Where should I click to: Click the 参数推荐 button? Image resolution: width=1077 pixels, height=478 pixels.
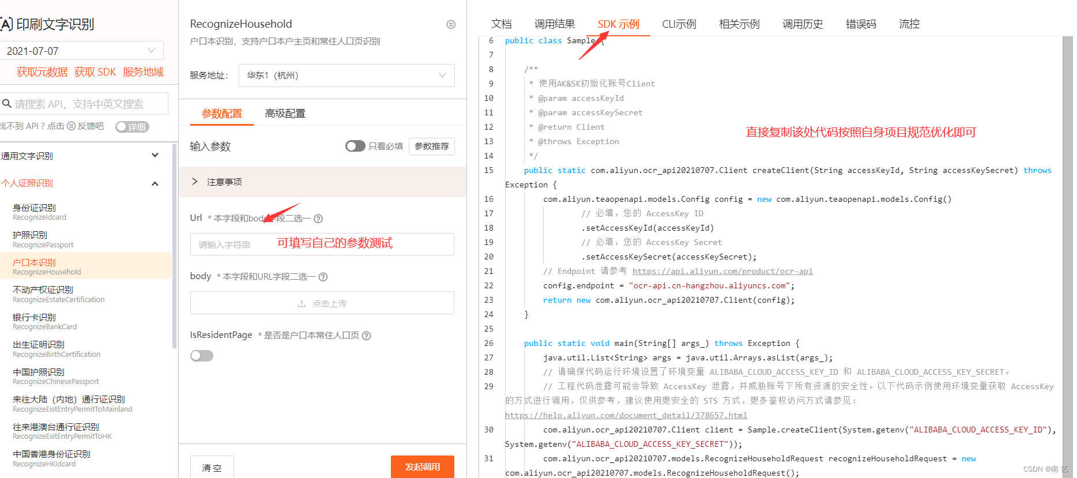[432, 146]
